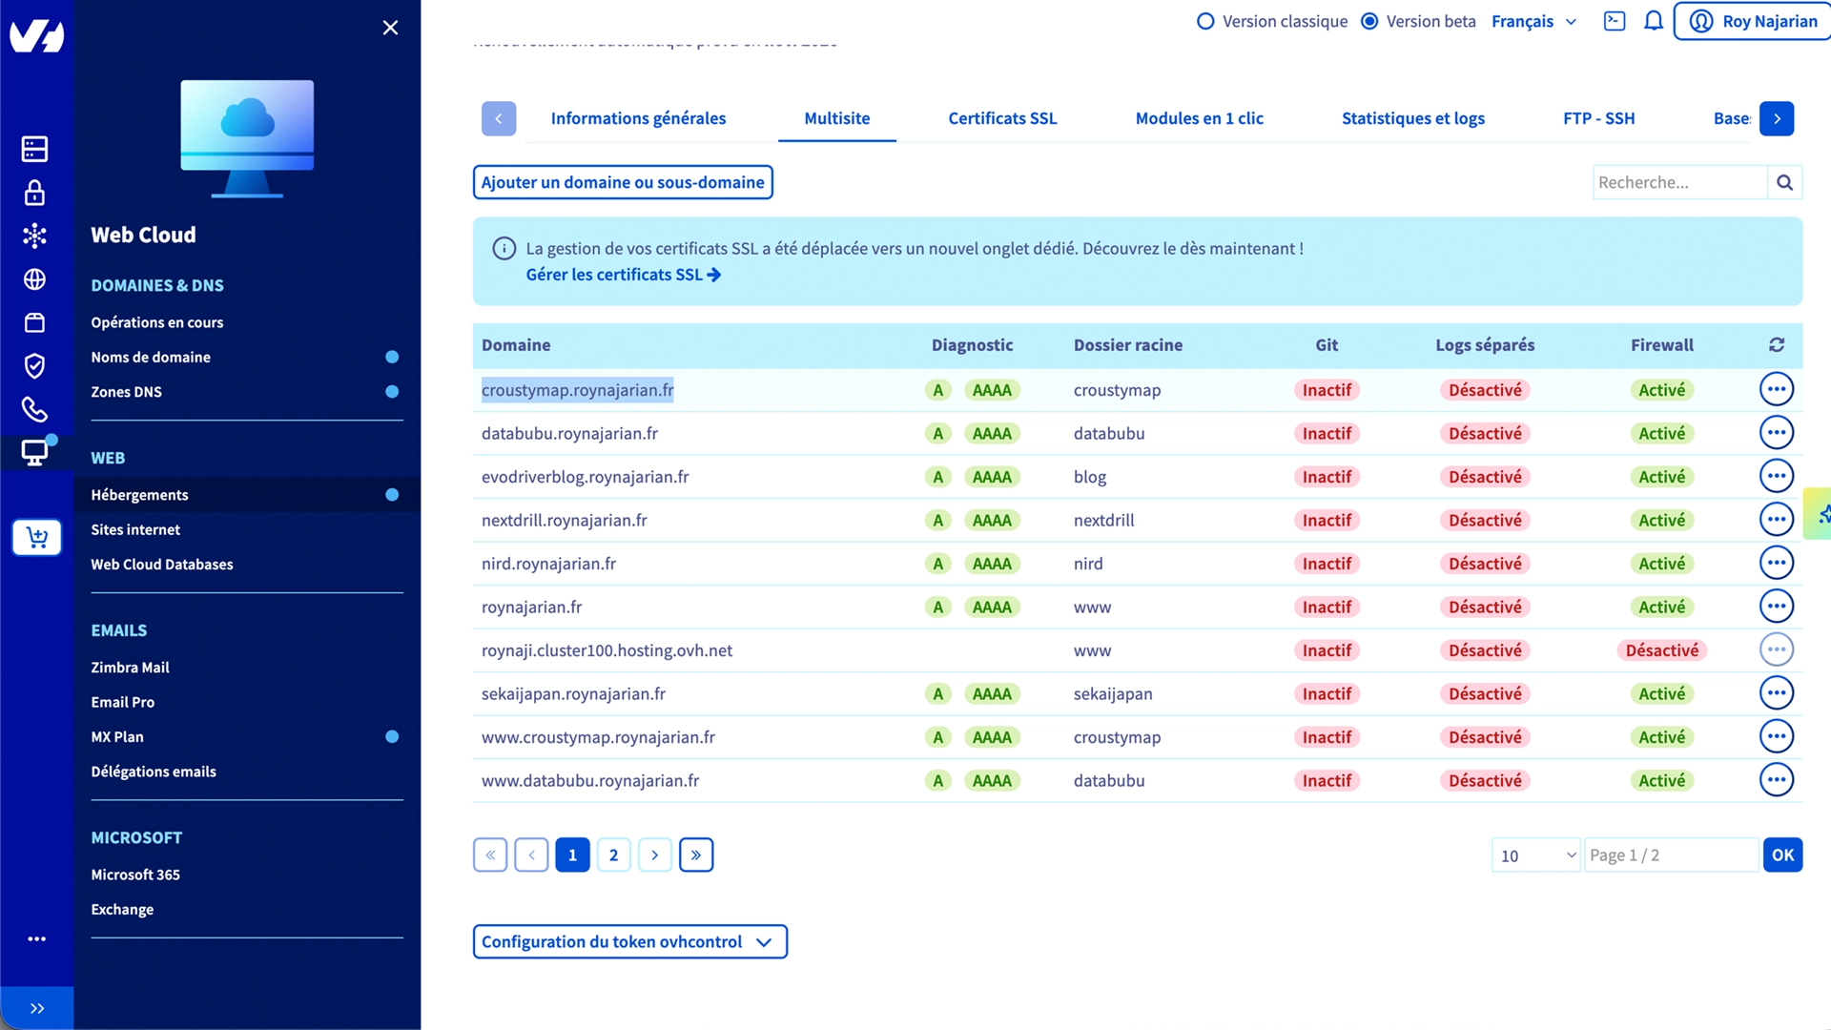Click Ajouter un domaine ou sous-domaine
This screenshot has width=1831, height=1030.
(623, 182)
